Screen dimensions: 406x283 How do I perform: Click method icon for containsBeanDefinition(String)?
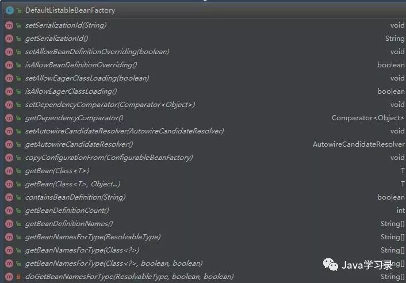point(9,197)
